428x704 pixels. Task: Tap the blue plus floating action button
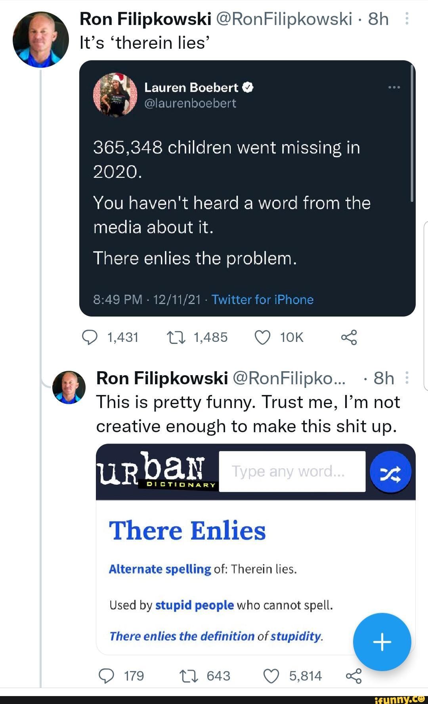click(382, 641)
